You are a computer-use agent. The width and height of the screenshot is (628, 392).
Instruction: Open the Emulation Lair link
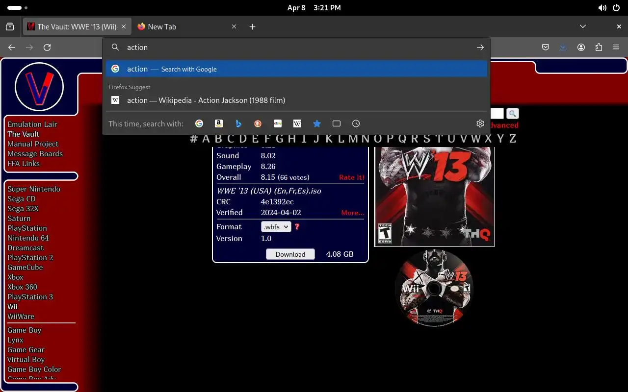click(32, 124)
